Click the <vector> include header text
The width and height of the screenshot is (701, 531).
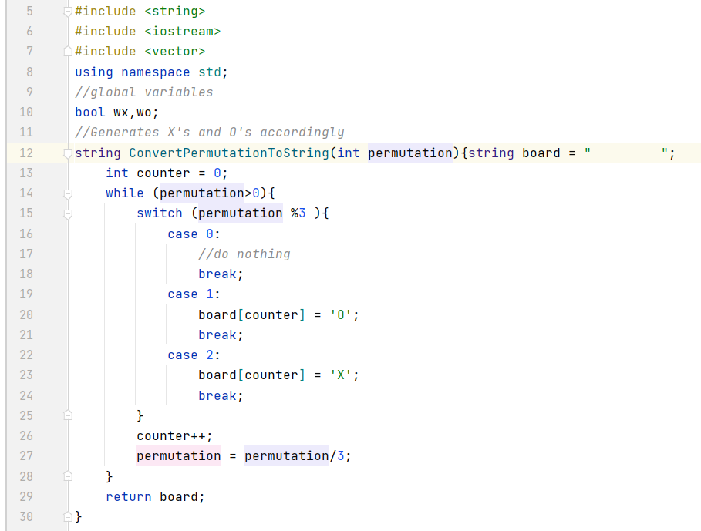coord(174,51)
